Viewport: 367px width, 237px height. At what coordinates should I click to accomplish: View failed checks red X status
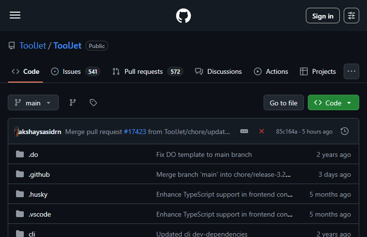(x=262, y=131)
